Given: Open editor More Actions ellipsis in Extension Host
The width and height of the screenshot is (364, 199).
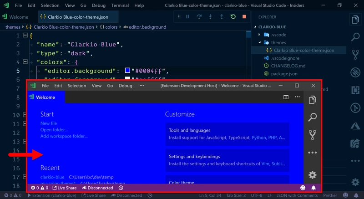Looking at the screenshot, I should (x=298, y=97).
